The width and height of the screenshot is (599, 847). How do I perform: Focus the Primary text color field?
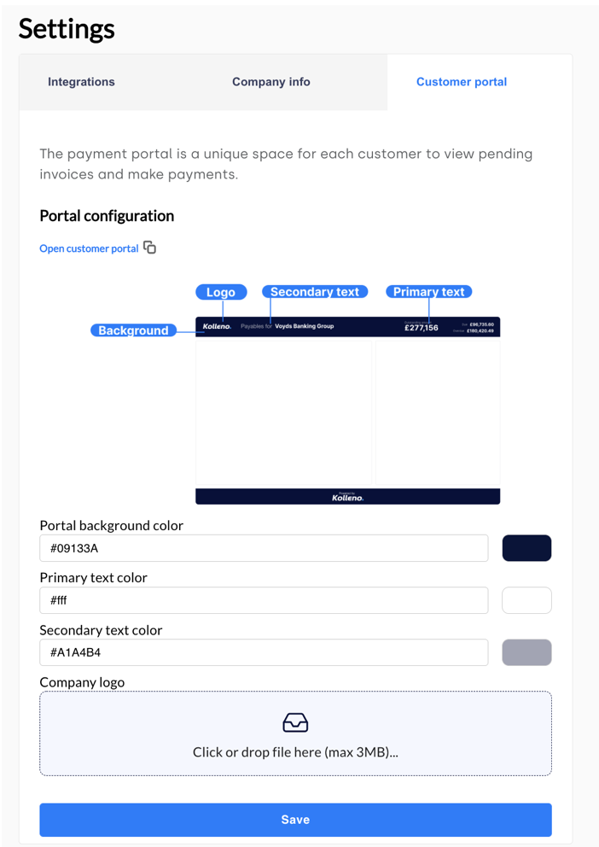[x=264, y=600]
